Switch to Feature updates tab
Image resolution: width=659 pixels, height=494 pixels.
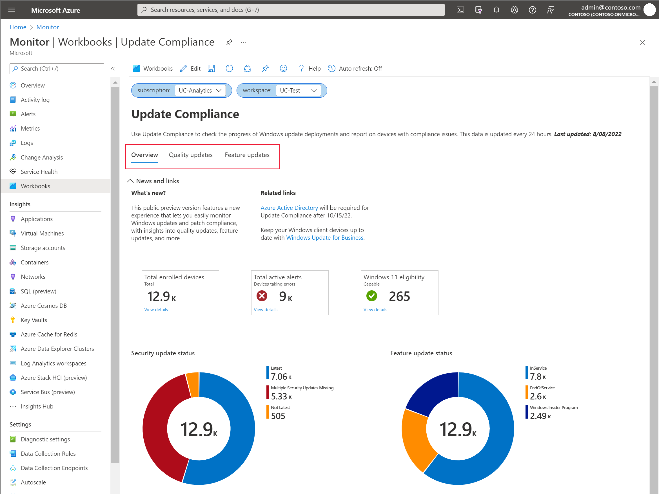247,155
